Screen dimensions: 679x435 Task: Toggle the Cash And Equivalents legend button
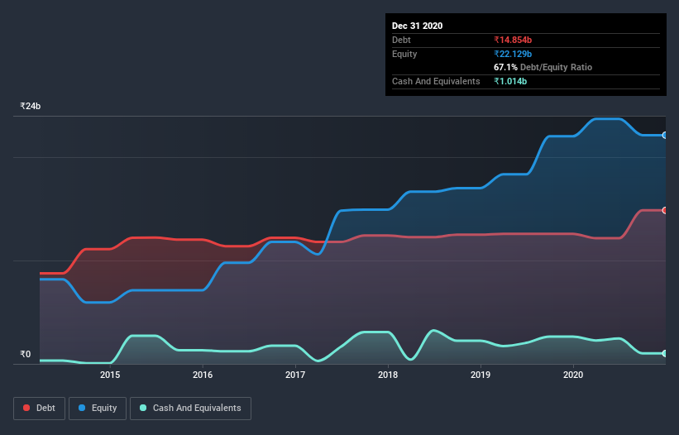pyautogui.click(x=190, y=409)
